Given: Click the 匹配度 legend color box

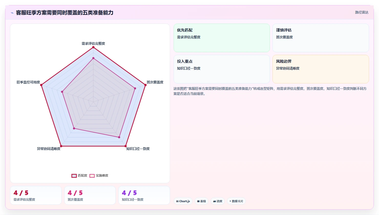Looking at the screenshot, I should coord(74,176).
